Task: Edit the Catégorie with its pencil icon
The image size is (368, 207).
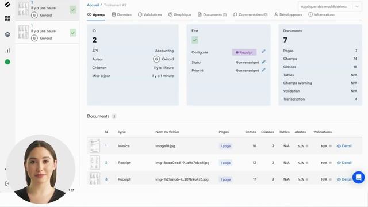Action: pyautogui.click(x=263, y=51)
